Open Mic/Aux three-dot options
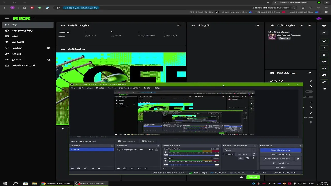This screenshot has width=331, height=186. (166, 161)
